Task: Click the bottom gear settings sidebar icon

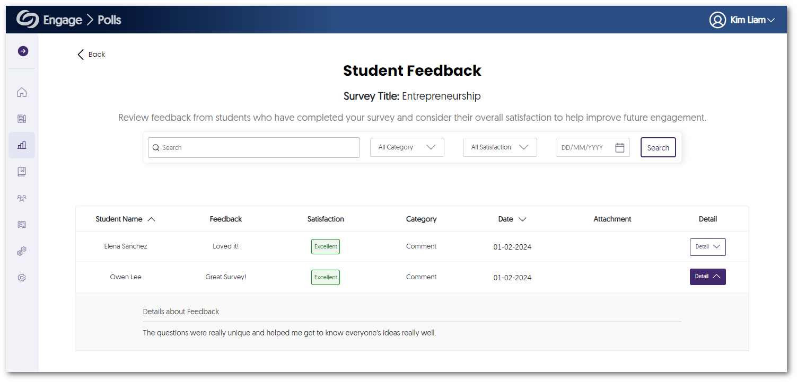Action: coord(22,278)
